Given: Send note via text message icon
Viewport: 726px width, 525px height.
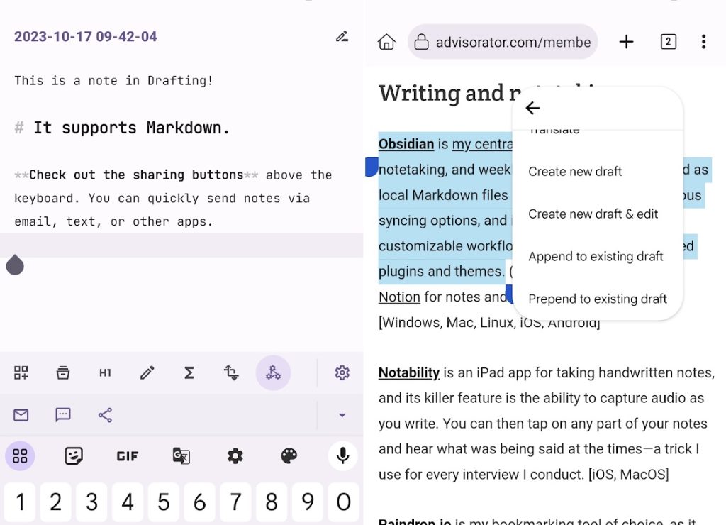Looking at the screenshot, I should [x=63, y=415].
